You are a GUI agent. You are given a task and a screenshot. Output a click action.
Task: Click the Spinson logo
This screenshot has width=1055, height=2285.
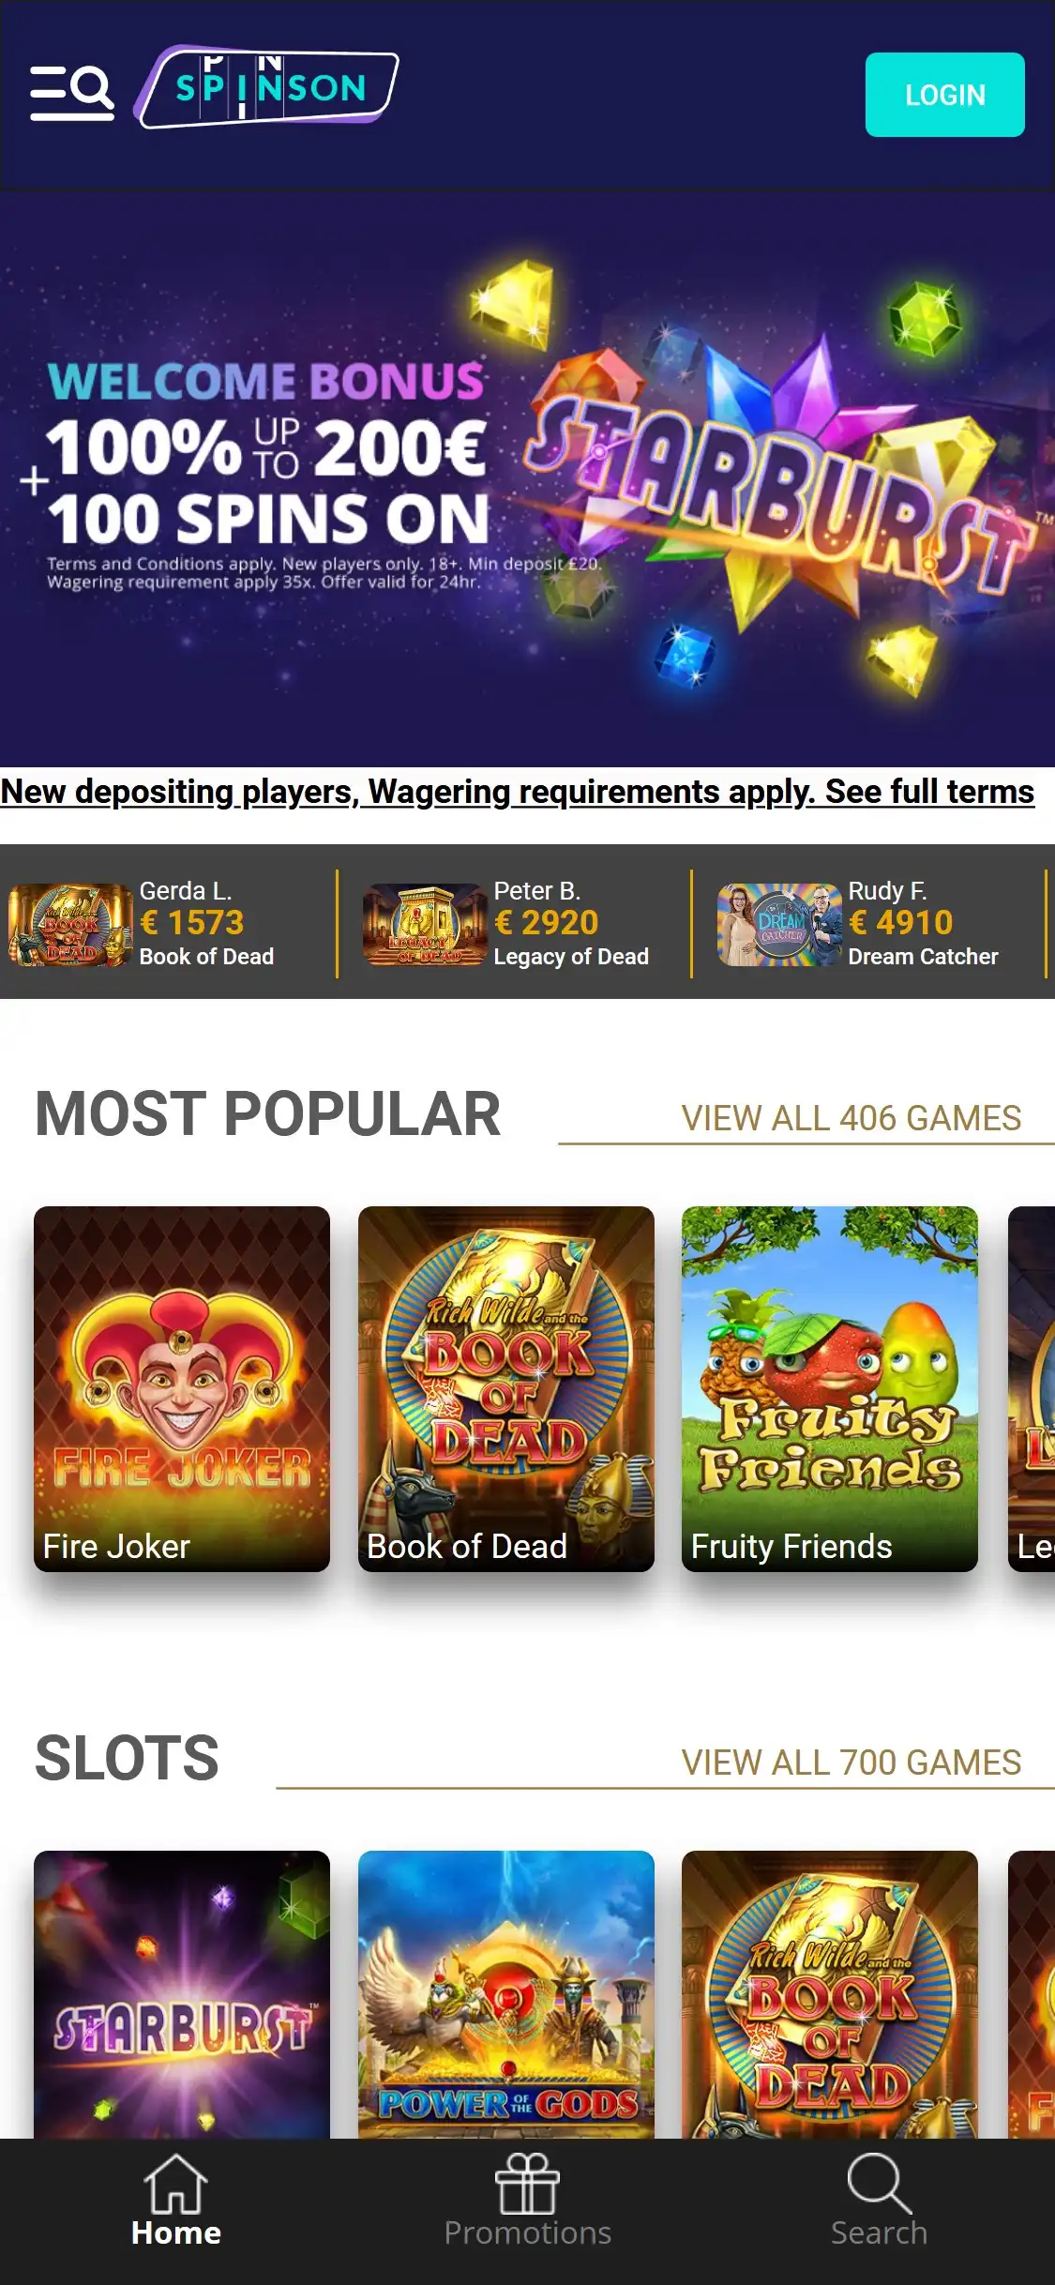pos(267,87)
